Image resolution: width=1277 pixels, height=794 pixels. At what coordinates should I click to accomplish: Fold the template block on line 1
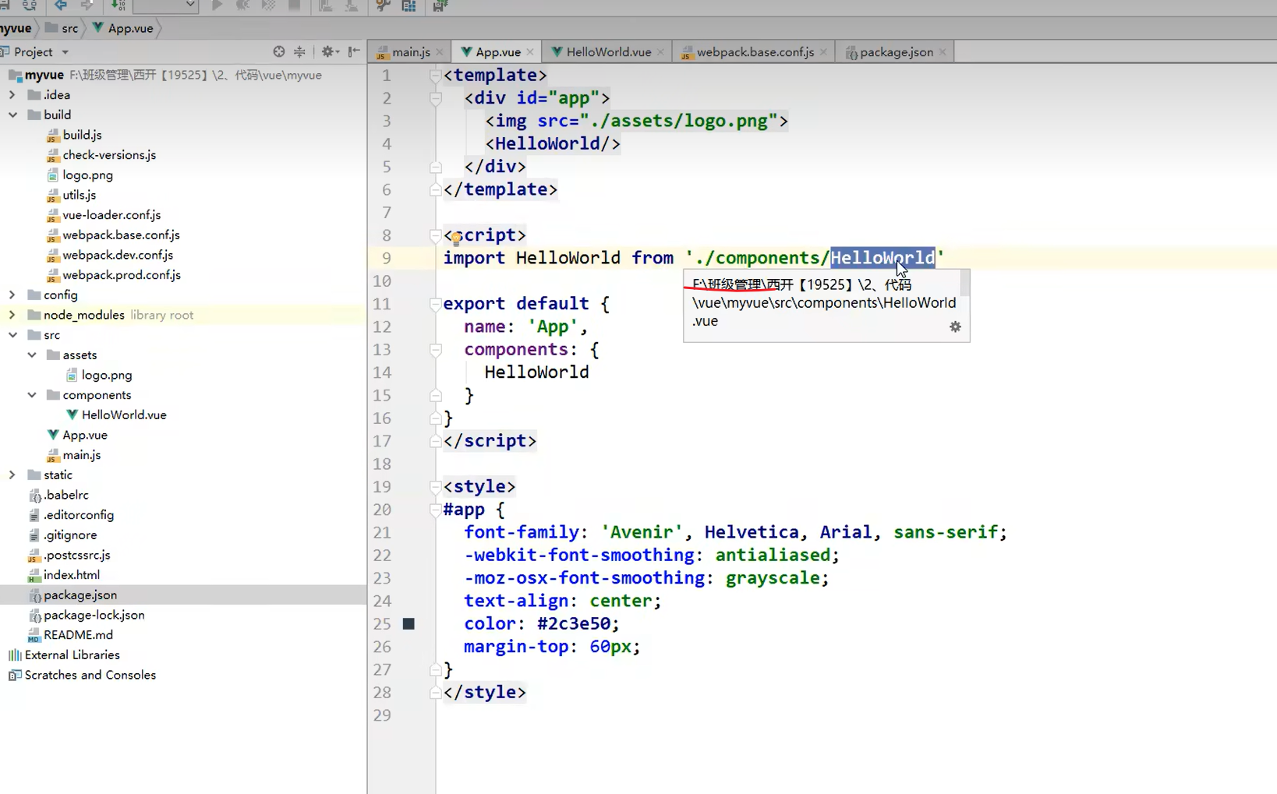pyautogui.click(x=436, y=76)
